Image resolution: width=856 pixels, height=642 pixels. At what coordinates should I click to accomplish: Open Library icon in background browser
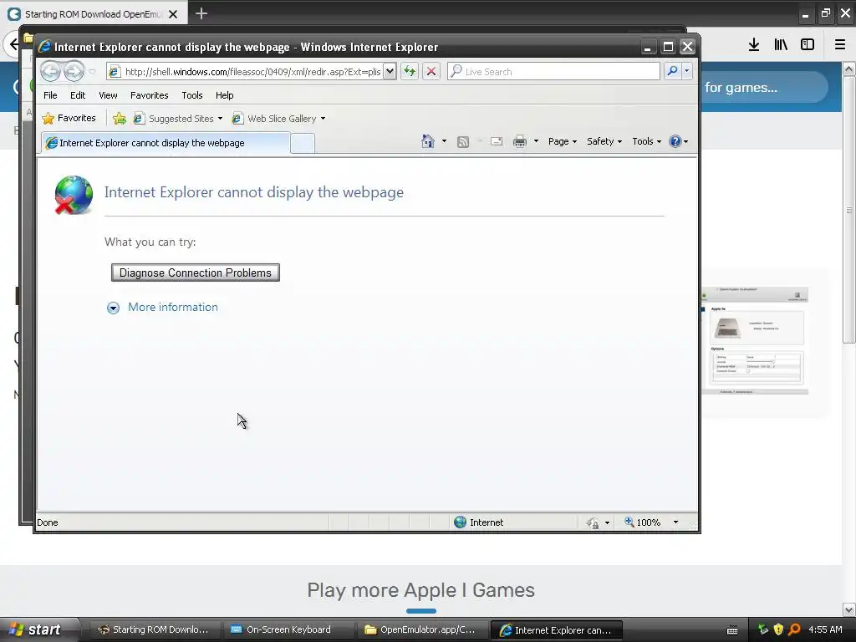point(781,45)
